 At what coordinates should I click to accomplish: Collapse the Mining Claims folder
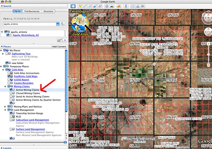5,86
